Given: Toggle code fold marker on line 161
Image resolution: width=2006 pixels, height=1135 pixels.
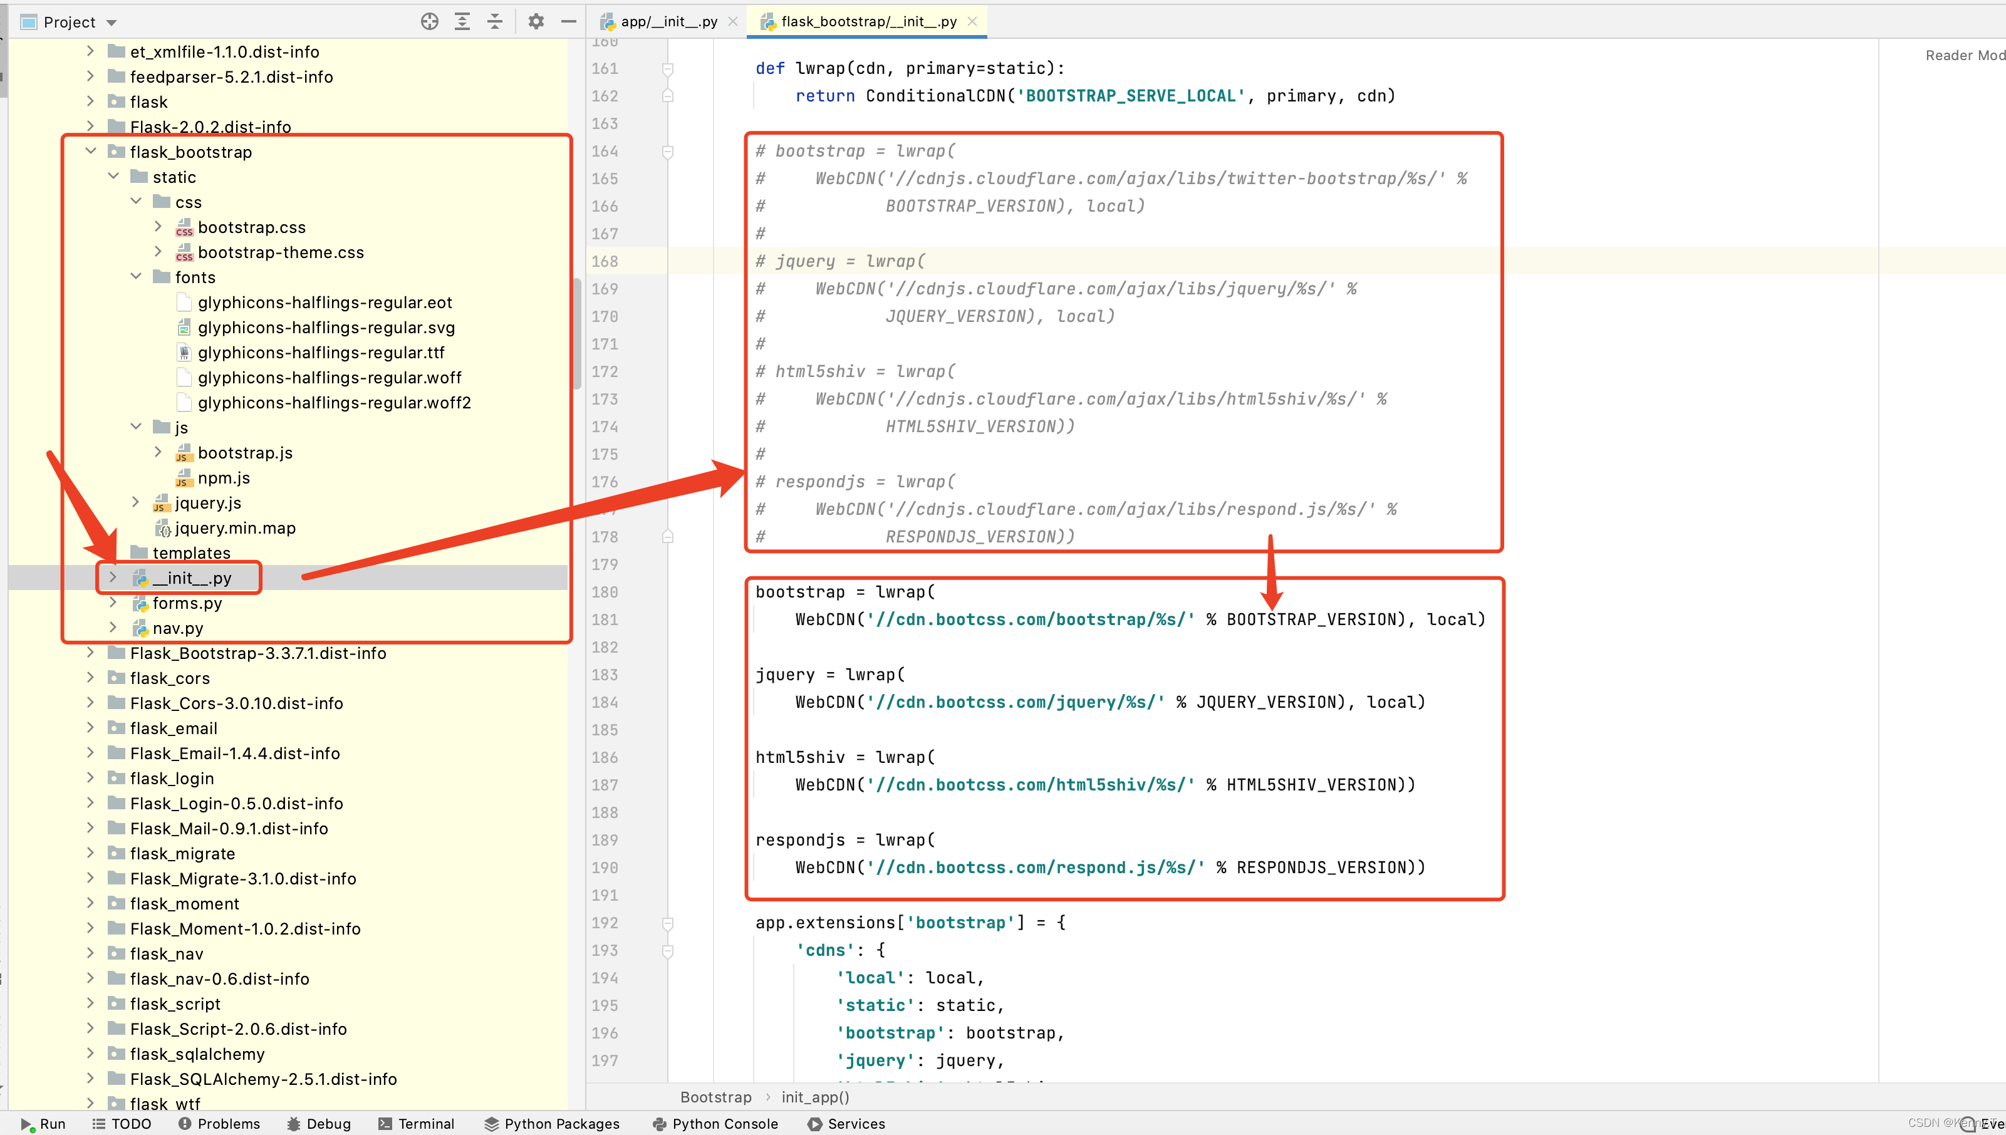Looking at the screenshot, I should point(667,70).
